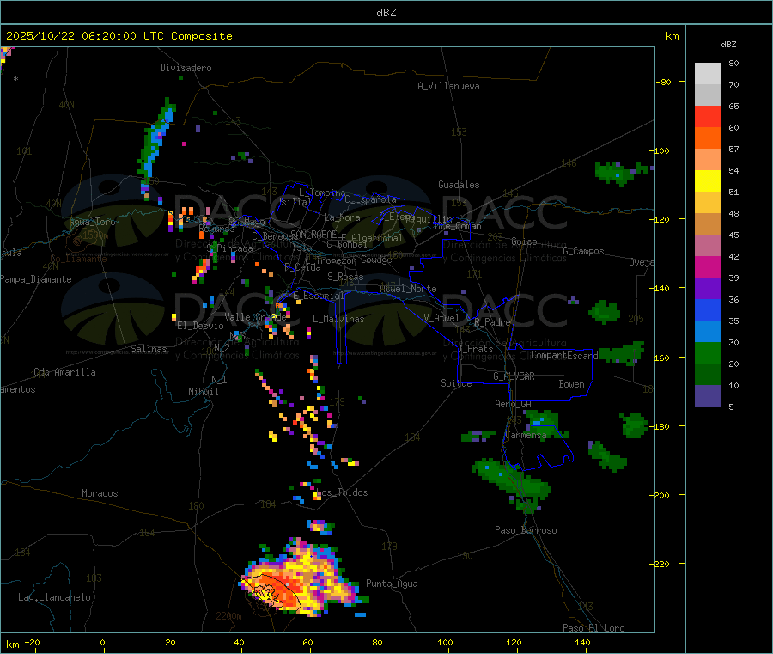Select the Cda_Amarilla label
The width and height of the screenshot is (773, 654).
(x=64, y=372)
